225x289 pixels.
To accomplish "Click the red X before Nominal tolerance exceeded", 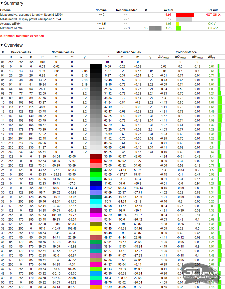I will (1, 36).
